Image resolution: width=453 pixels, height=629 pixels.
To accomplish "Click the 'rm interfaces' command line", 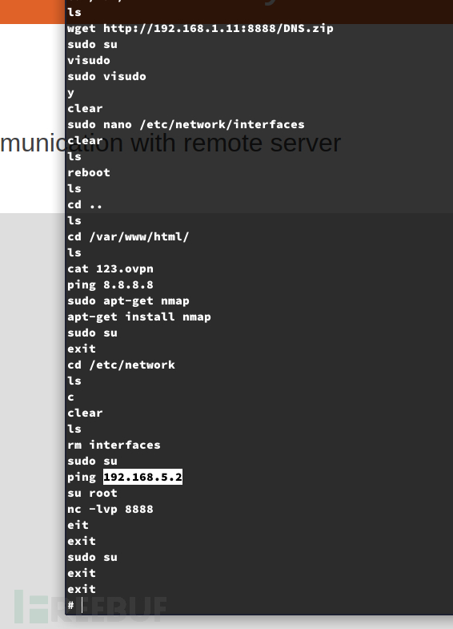I will pyautogui.click(x=114, y=446).
